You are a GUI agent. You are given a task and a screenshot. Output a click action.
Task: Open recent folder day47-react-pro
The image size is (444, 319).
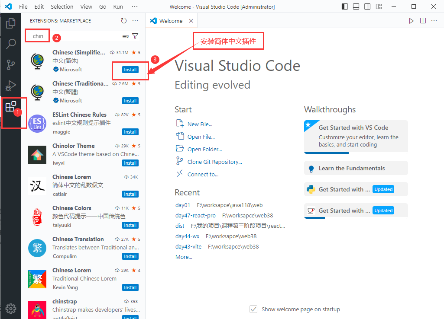coord(195,216)
